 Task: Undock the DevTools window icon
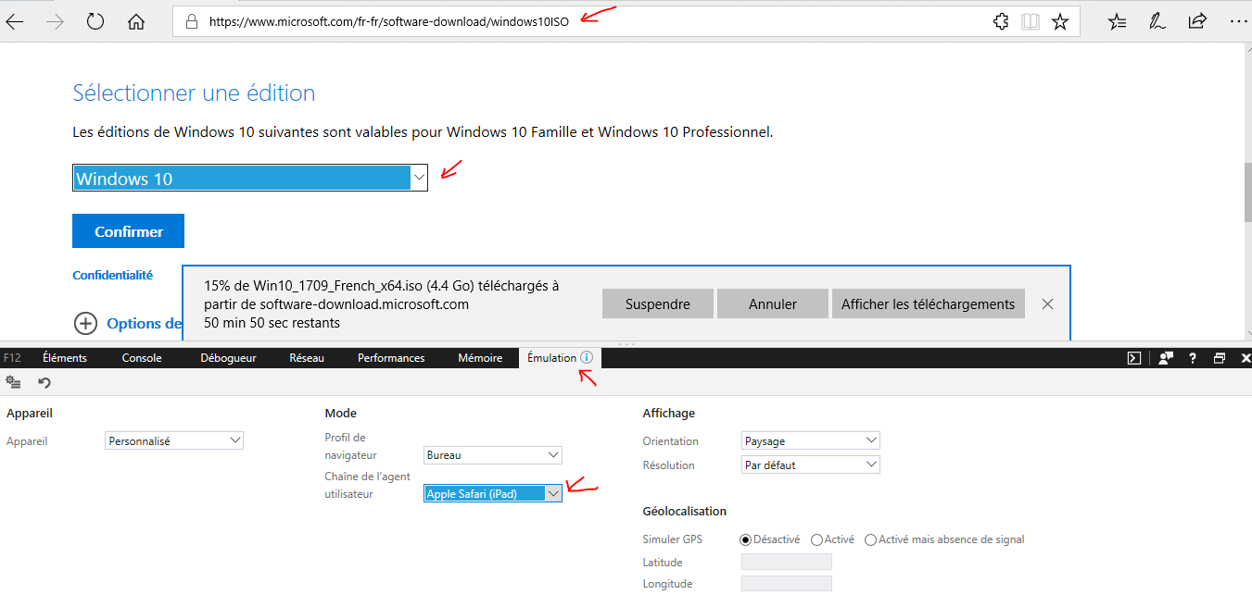click(x=1220, y=358)
